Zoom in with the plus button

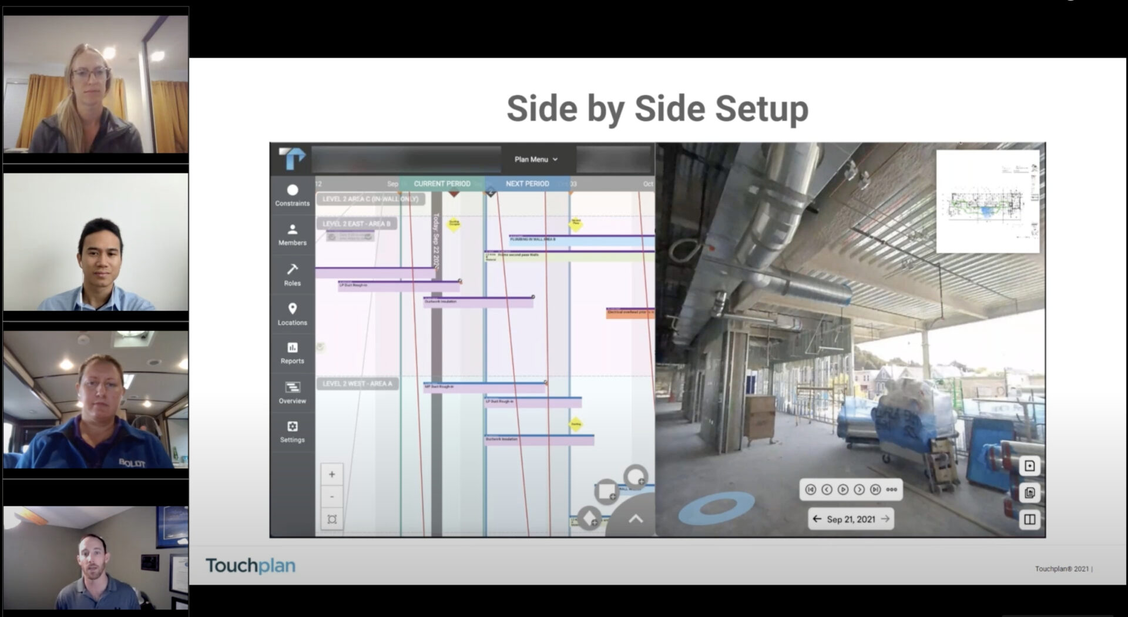332,474
